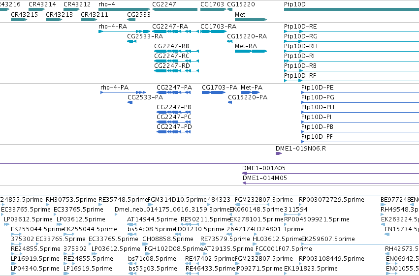The width and height of the screenshot is (419, 276).
Task: Select the bs55g03.5prime EST label
Action: click(x=153, y=269)
